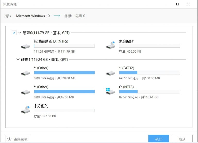The height and width of the screenshot is (143, 198).
Task: Click the 0.00 Bytes可用，共529.00 MB text
Action: [x=55, y=78]
